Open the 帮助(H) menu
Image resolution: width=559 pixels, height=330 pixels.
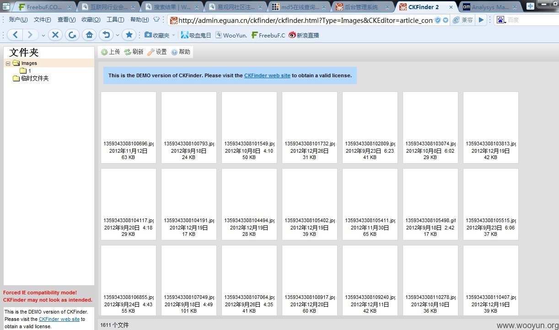[140, 20]
